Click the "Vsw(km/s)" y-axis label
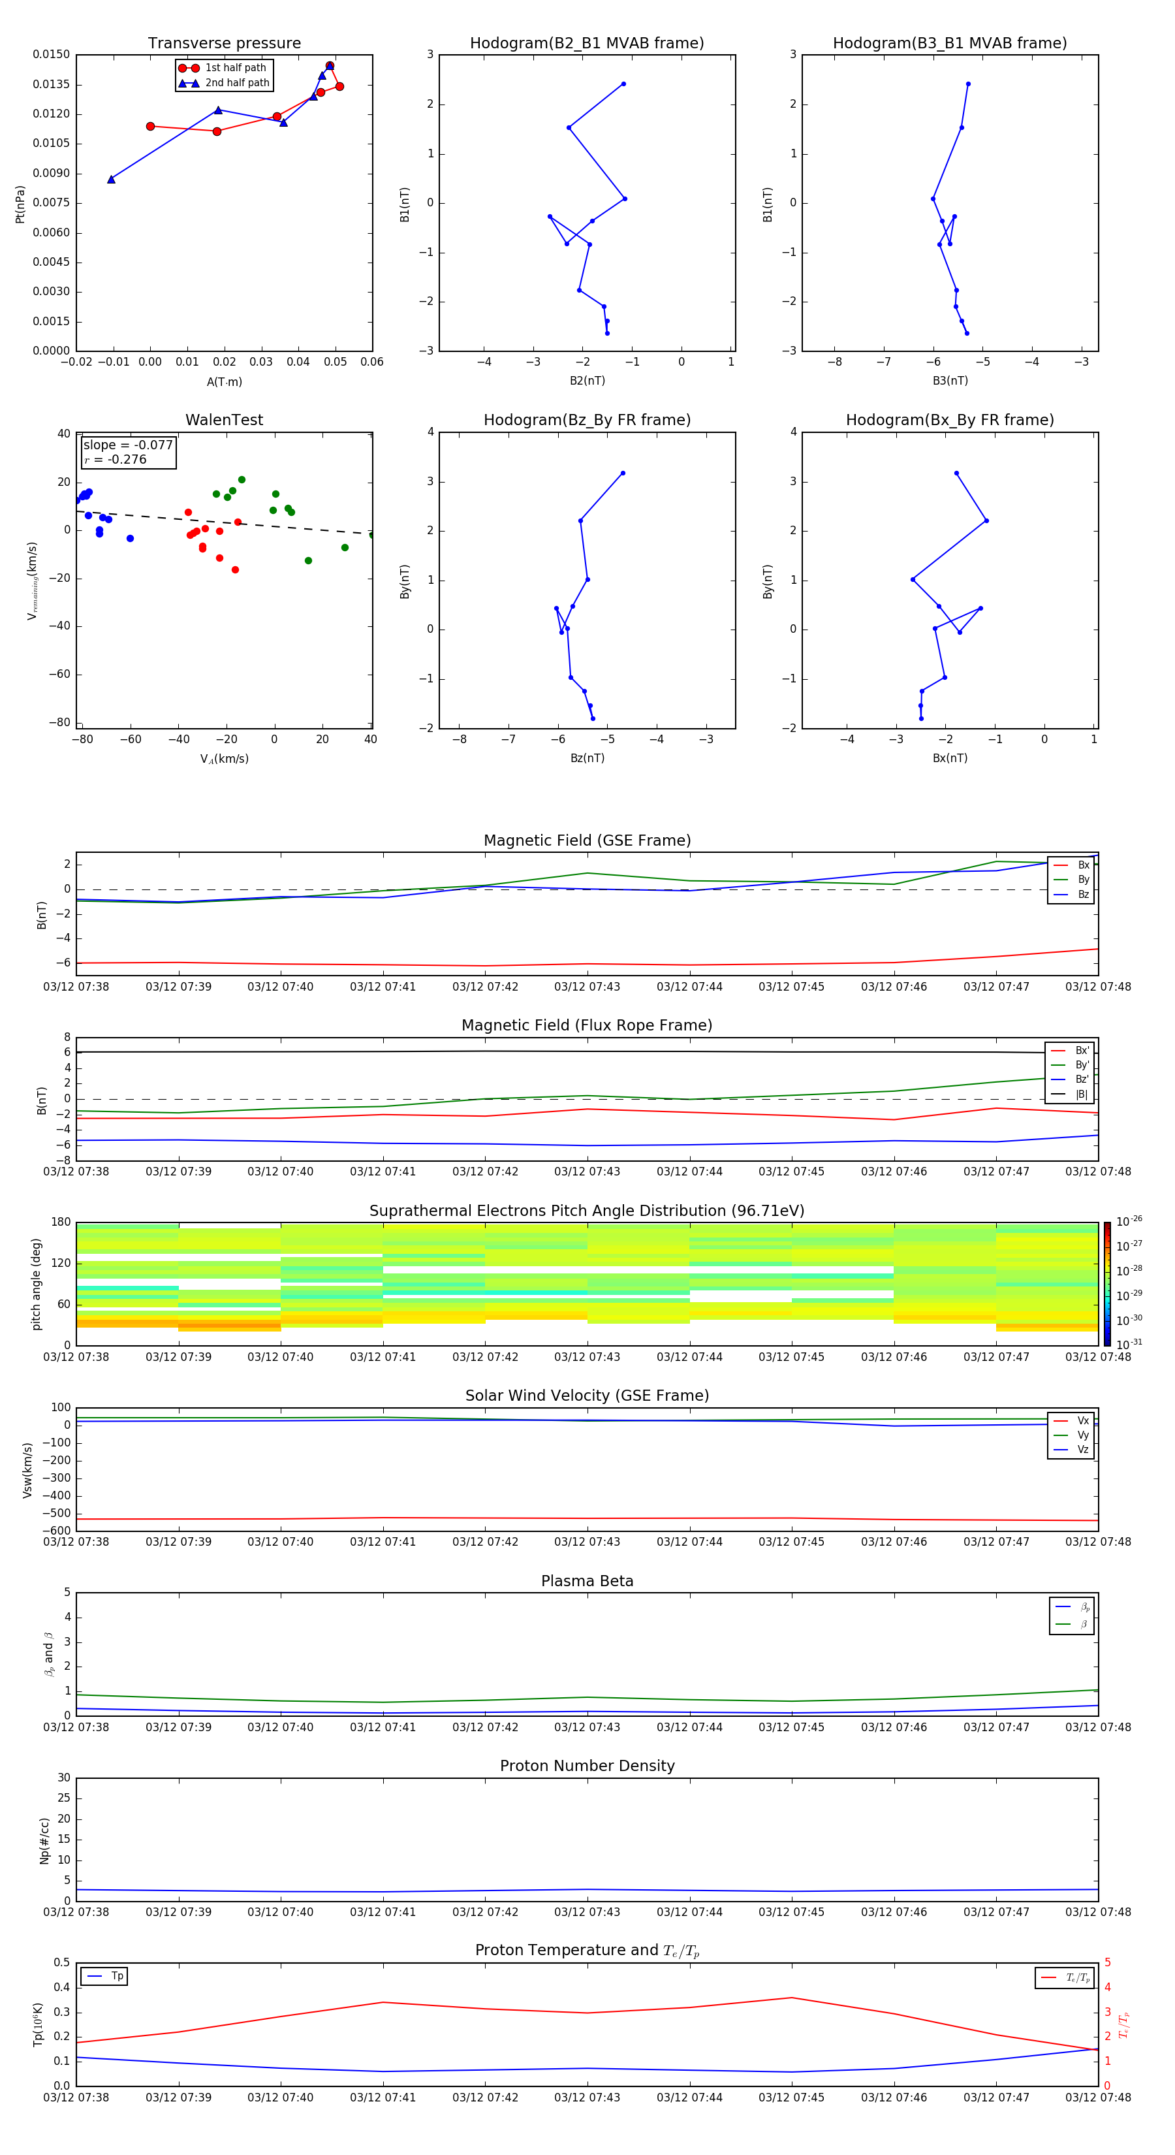Image resolution: width=1175 pixels, height=2155 pixels. tap(27, 1470)
